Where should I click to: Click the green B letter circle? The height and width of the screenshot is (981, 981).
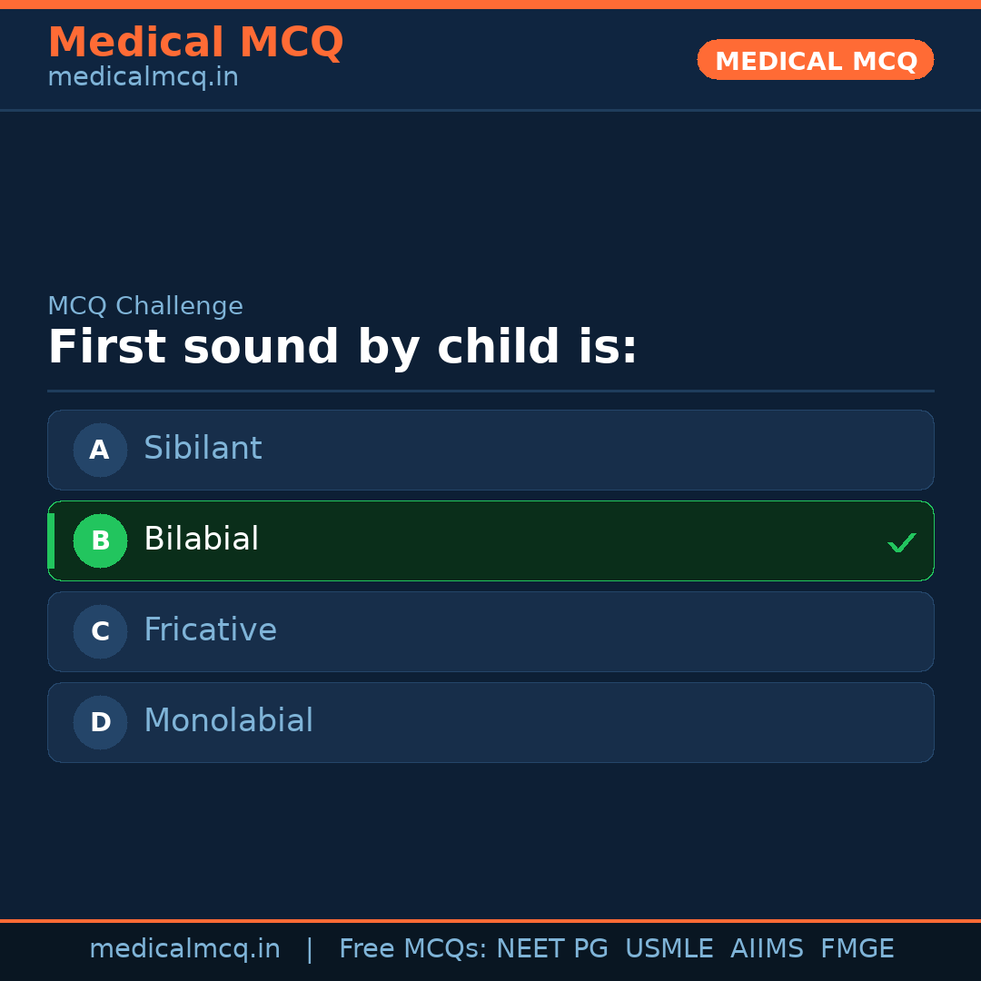click(100, 540)
